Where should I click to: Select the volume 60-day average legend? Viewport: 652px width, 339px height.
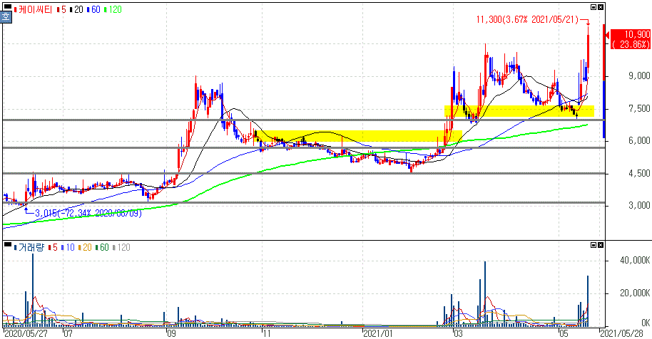tap(102, 248)
